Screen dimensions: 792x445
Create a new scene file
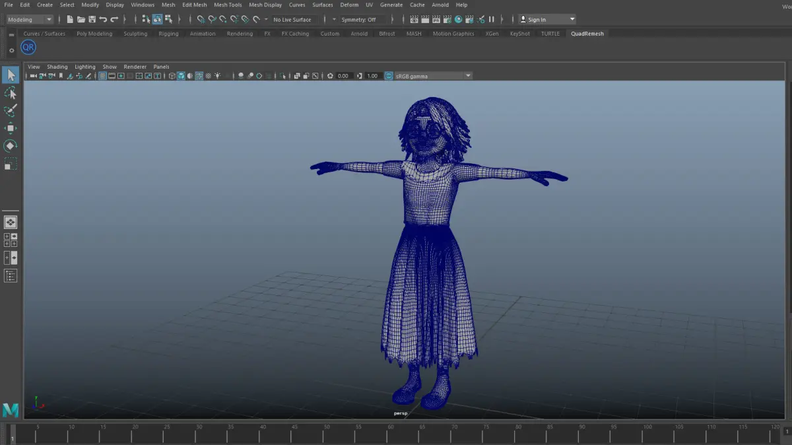coord(70,19)
